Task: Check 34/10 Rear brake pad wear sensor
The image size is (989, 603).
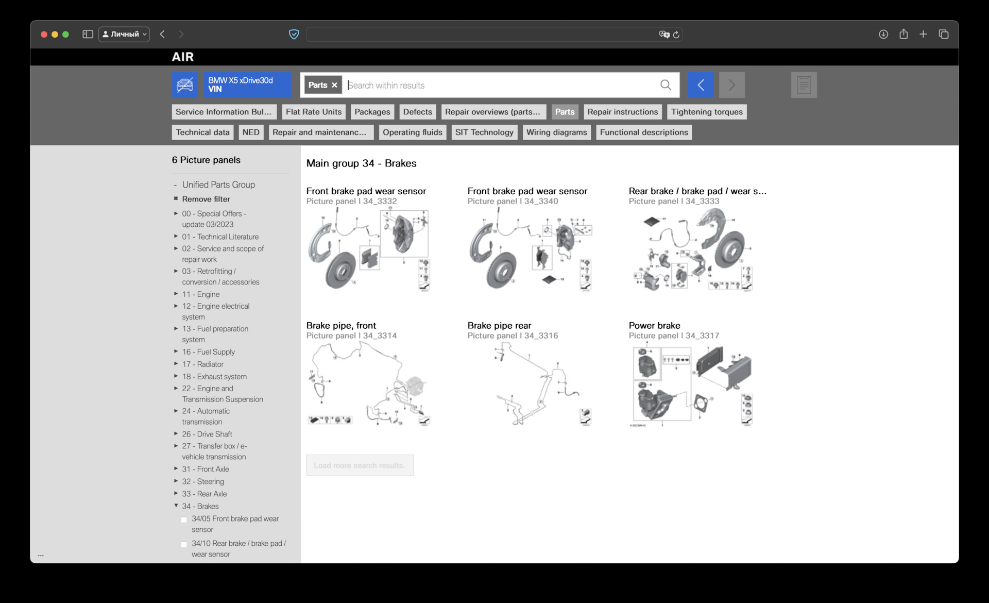Action: (x=184, y=544)
